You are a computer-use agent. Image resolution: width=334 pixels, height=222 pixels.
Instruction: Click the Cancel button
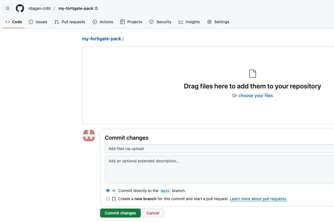153,213
